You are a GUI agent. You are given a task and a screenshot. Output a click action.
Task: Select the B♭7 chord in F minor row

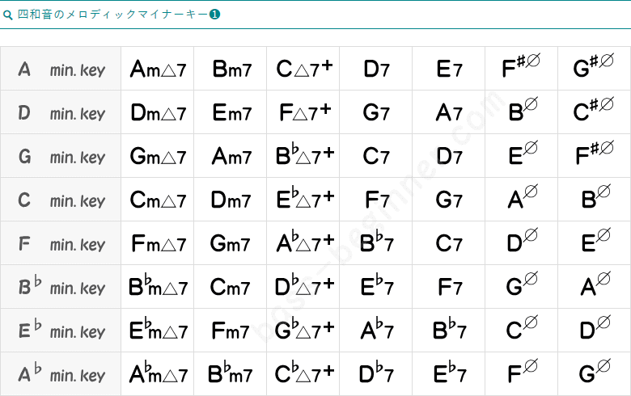[x=376, y=244]
